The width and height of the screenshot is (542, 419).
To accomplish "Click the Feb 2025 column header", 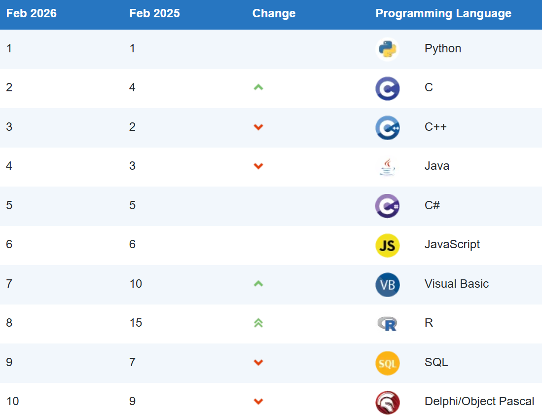I will point(154,13).
